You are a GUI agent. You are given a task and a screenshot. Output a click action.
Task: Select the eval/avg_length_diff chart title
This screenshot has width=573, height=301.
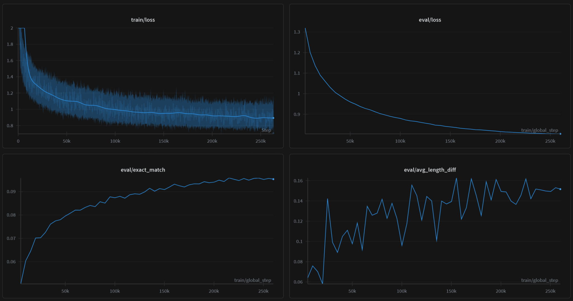[x=430, y=170]
